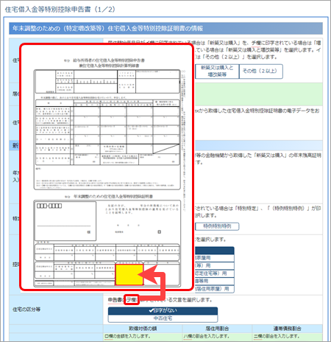Click the 年末調整のための（特定増改築等） section header

pyautogui.click(x=165, y=29)
